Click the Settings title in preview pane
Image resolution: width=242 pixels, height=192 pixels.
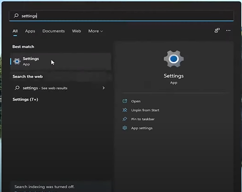174,76
